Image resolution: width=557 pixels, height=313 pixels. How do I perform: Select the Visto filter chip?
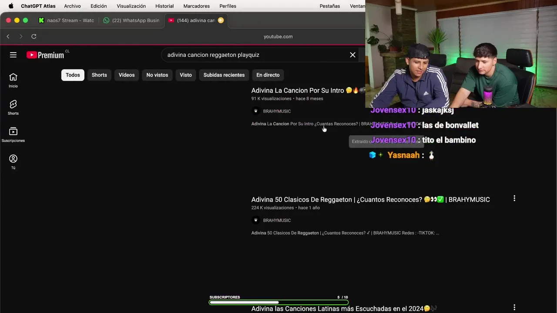[x=186, y=75]
